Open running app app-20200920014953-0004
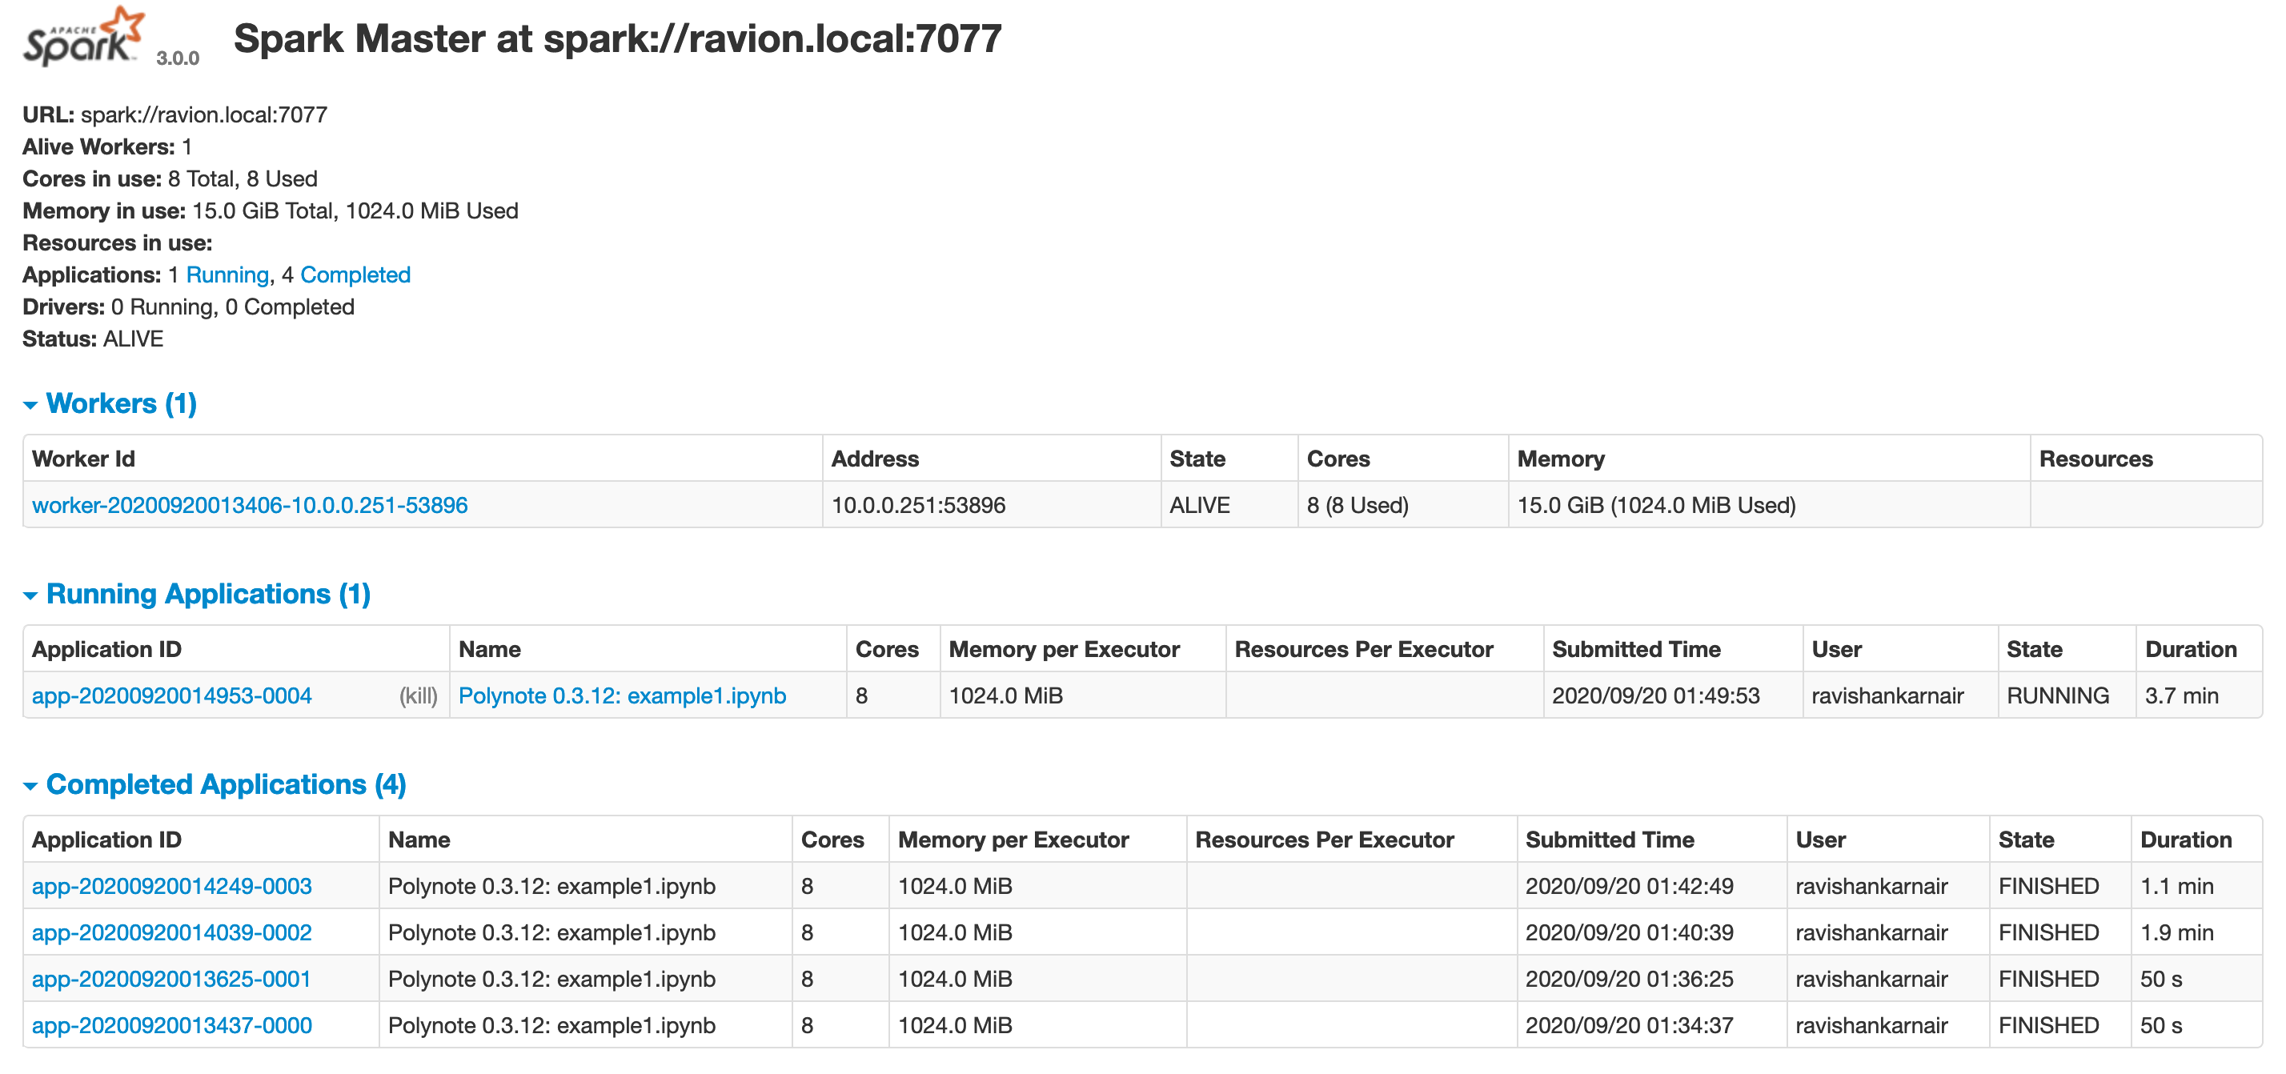Image resolution: width=2286 pixels, height=1074 pixels. click(x=171, y=696)
